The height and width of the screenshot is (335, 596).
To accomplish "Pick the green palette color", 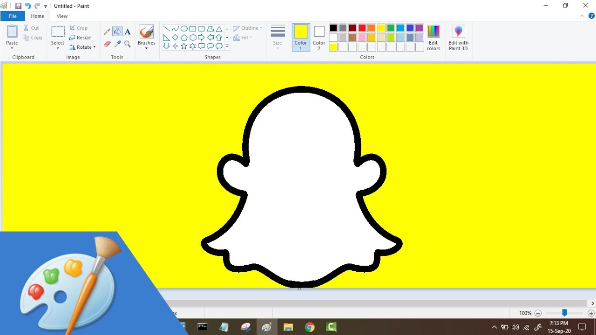I will click(x=391, y=28).
